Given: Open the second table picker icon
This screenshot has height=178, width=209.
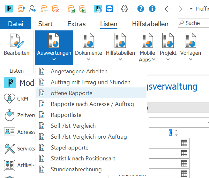Looking at the screenshot, I should point(184,153).
